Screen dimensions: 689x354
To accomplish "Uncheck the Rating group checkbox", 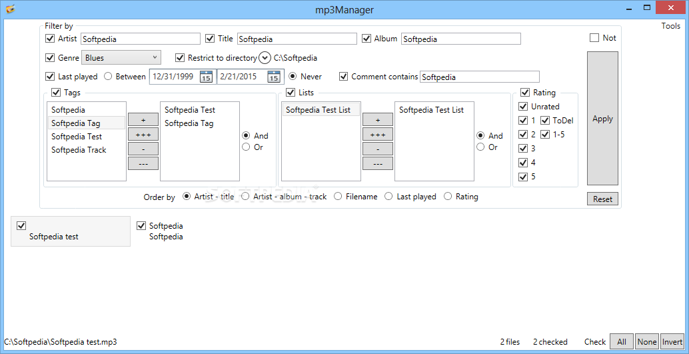I will 525,93.
